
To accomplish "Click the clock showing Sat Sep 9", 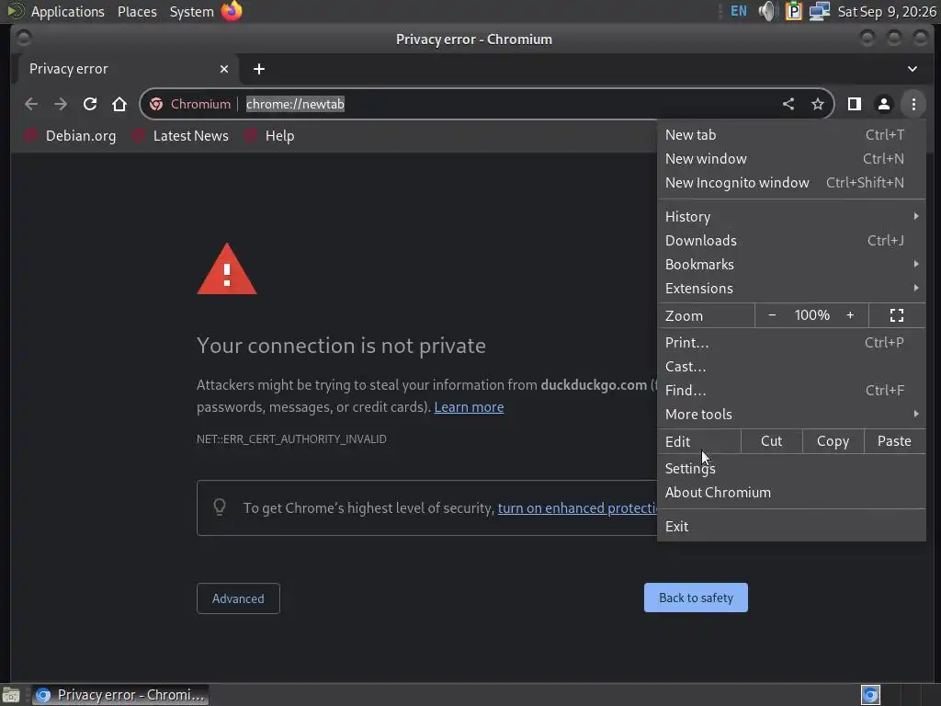I will 887,11.
